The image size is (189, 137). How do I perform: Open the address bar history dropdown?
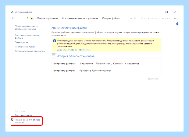[x=131, y=19]
